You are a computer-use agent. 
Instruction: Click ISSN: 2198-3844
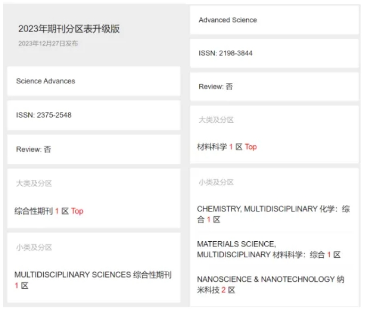(x=225, y=53)
